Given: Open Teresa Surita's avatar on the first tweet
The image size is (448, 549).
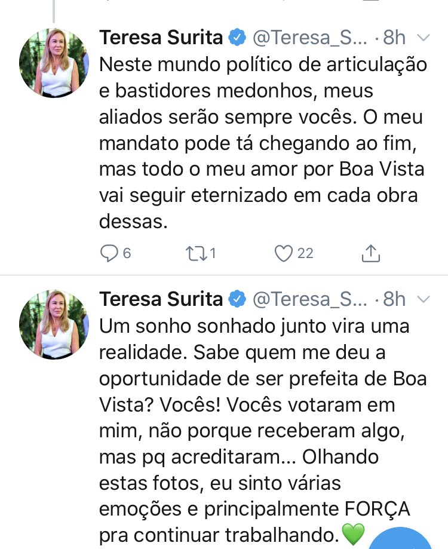Looking at the screenshot, I should point(54,63).
